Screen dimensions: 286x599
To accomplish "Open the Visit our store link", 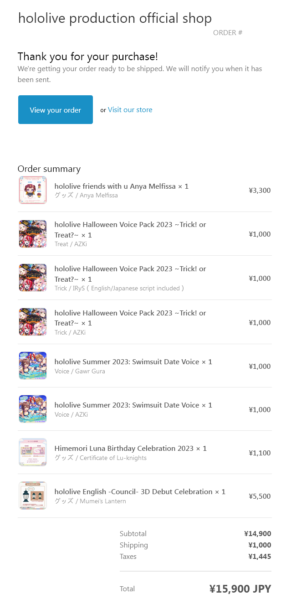I will click(130, 110).
